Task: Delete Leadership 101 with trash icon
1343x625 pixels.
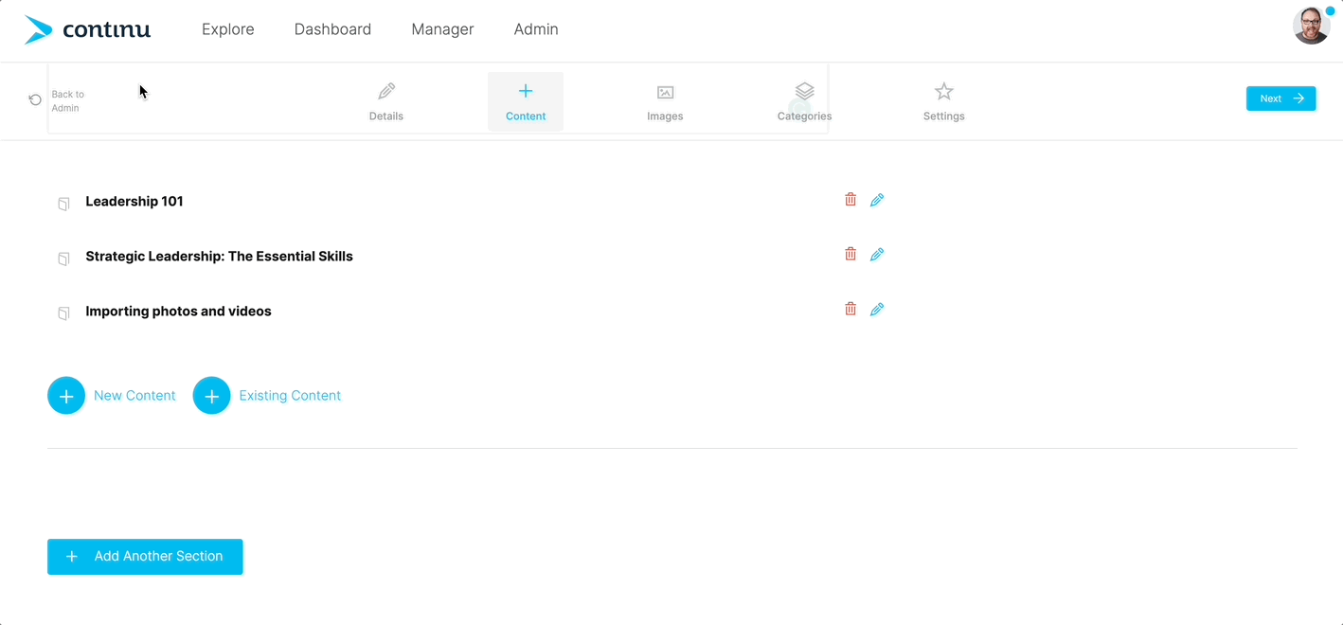Action: (851, 200)
